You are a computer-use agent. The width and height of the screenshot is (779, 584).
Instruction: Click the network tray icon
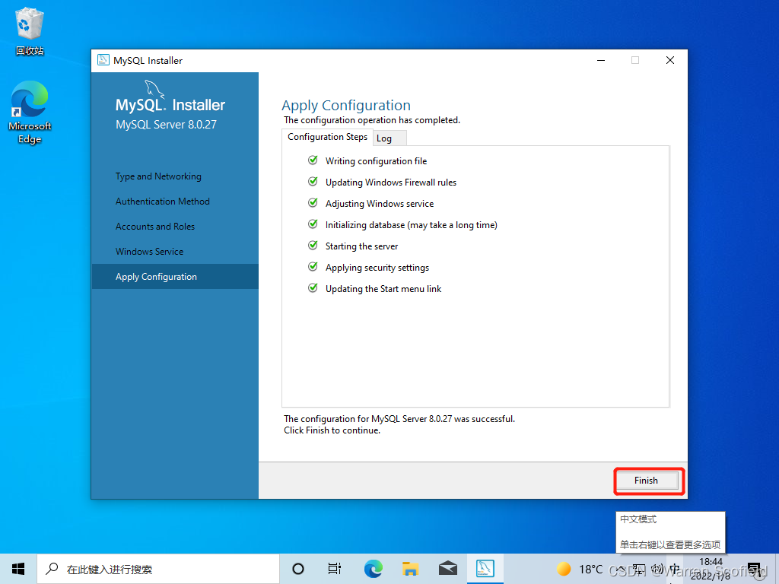click(639, 569)
